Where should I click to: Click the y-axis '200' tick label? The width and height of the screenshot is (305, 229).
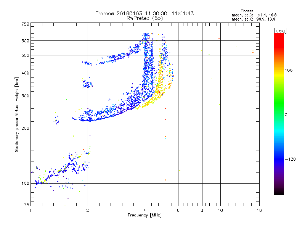pyautogui.click(x=25, y=128)
